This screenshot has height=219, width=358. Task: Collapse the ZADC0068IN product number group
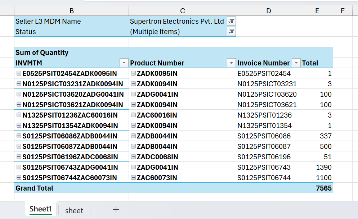click(133, 157)
